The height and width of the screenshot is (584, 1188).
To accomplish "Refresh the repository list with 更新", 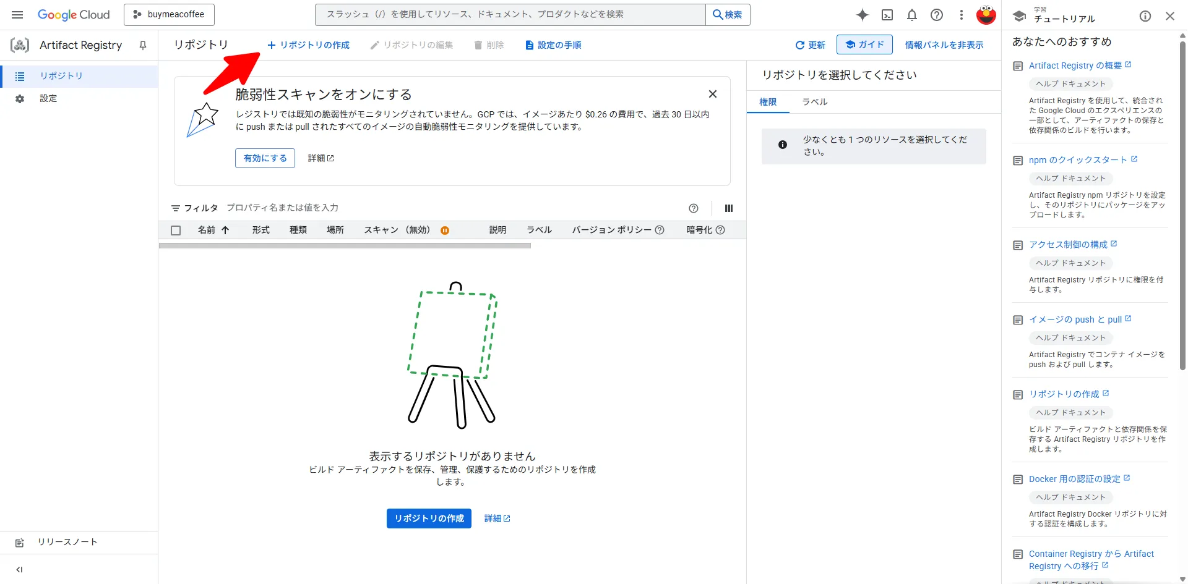I will (x=809, y=44).
